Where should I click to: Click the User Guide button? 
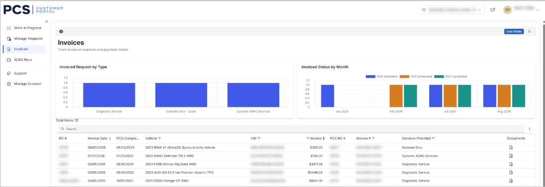click(514, 32)
